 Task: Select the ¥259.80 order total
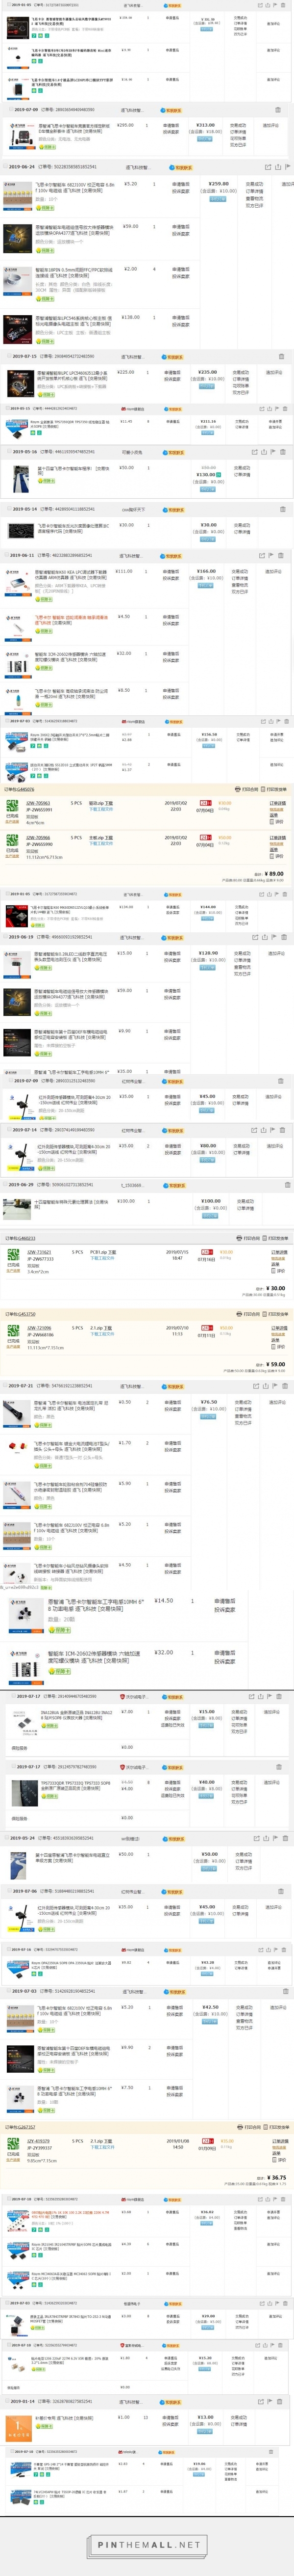[218, 184]
